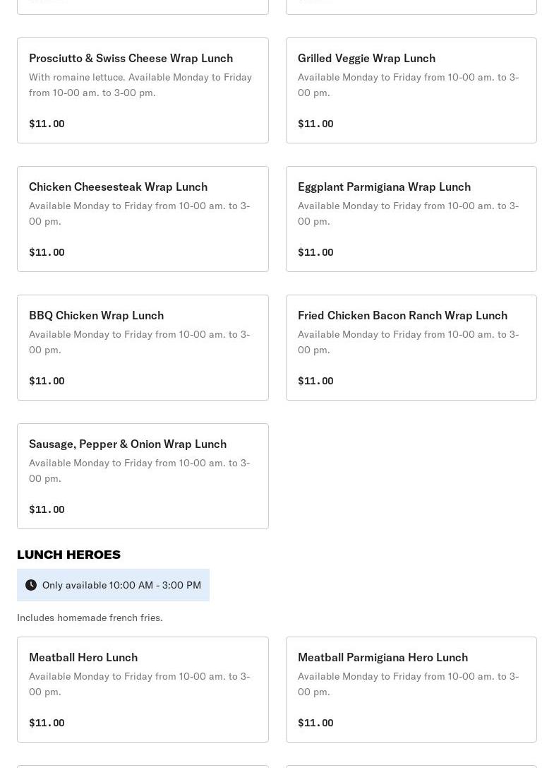554x768 pixels.
Task: Click the $11.00 price on BBQ Chicken Wrap
Action: (47, 381)
